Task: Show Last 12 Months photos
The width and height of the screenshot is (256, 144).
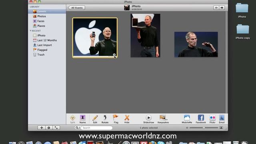Action: tap(47, 40)
